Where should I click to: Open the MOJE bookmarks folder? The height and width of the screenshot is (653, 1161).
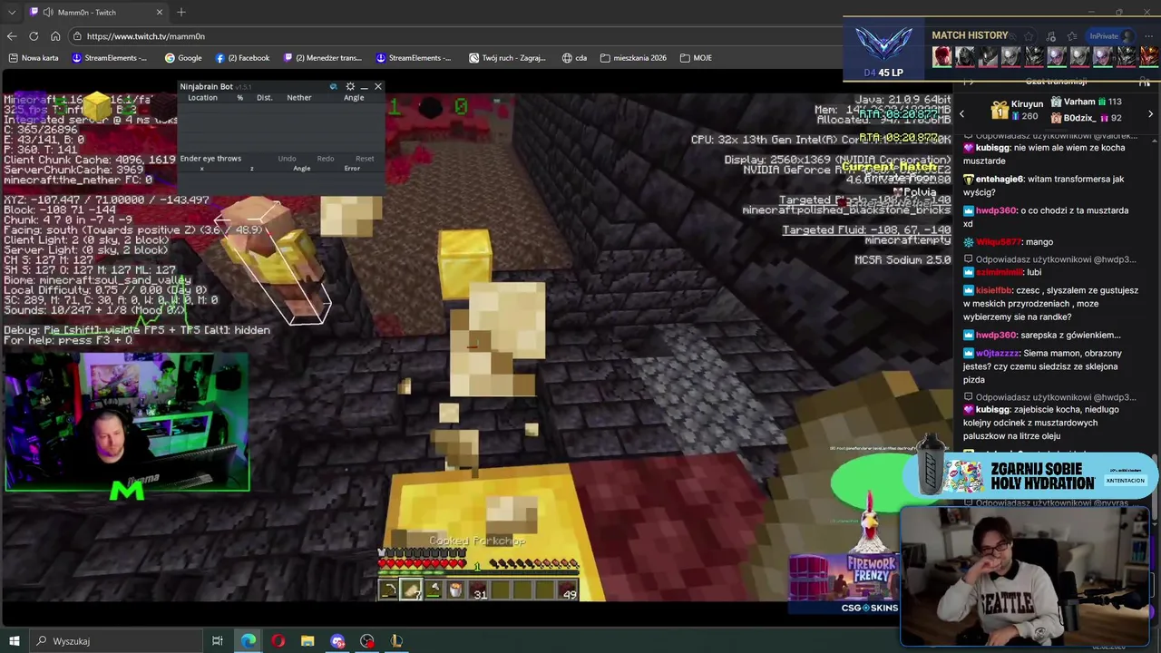pos(695,58)
